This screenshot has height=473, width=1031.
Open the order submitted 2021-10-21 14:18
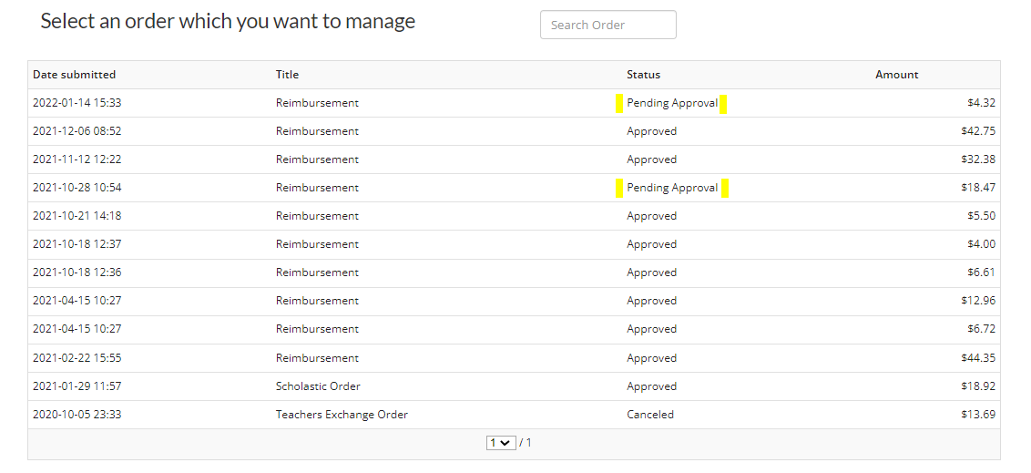click(77, 216)
